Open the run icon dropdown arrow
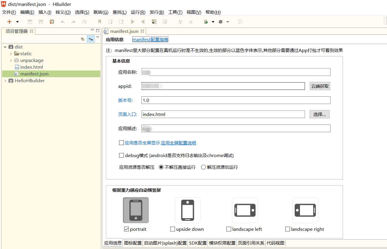This screenshot has height=249, width=387. 213,22
